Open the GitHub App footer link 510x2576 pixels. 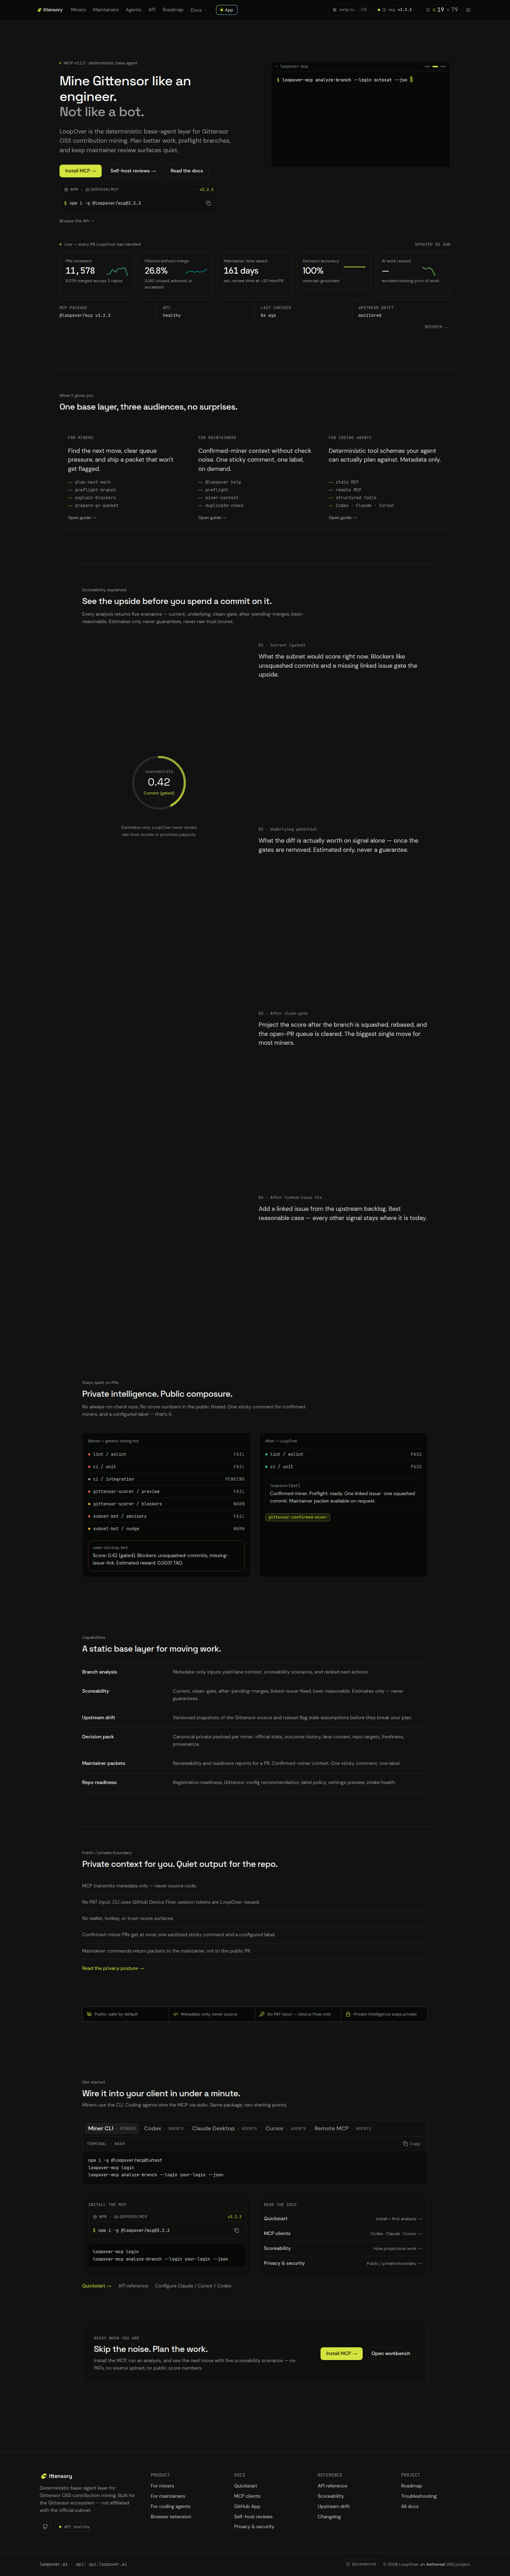[247, 2506]
